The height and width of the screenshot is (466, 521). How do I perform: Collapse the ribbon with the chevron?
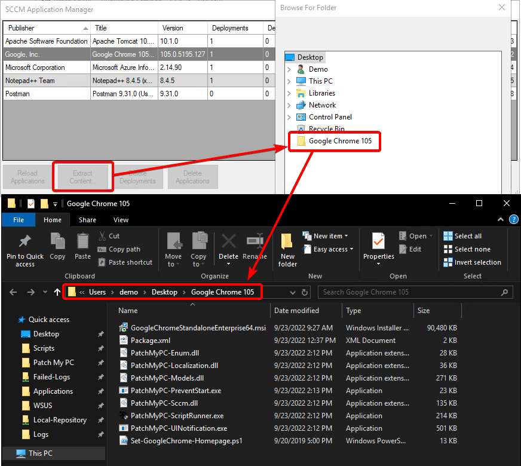[x=501, y=219]
